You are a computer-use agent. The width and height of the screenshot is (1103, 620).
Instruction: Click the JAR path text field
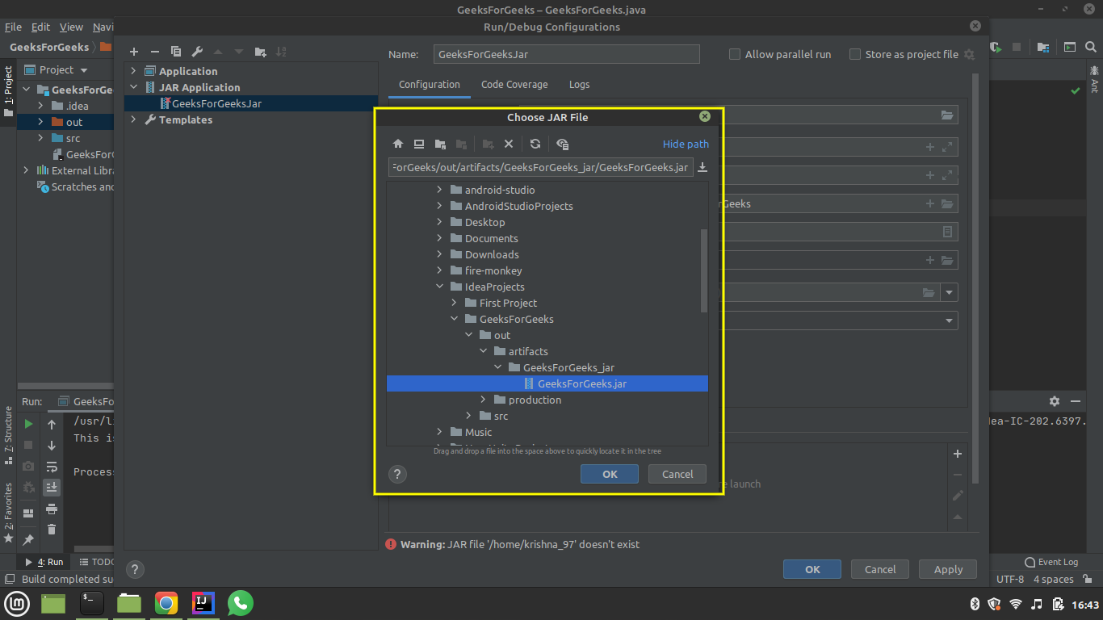coord(540,167)
